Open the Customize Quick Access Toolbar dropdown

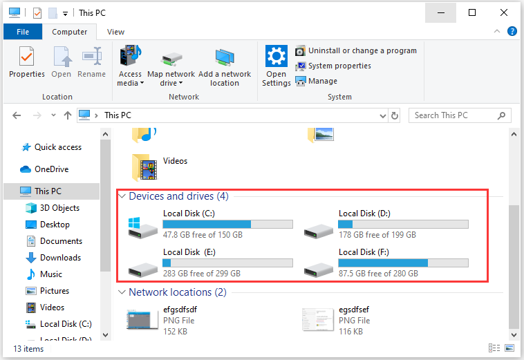click(66, 14)
